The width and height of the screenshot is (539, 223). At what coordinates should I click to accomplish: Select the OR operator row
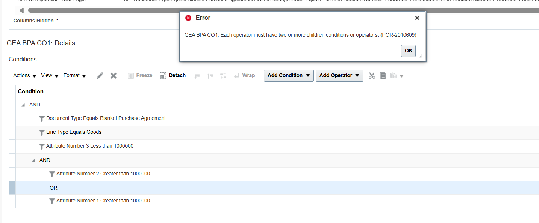(x=53, y=187)
